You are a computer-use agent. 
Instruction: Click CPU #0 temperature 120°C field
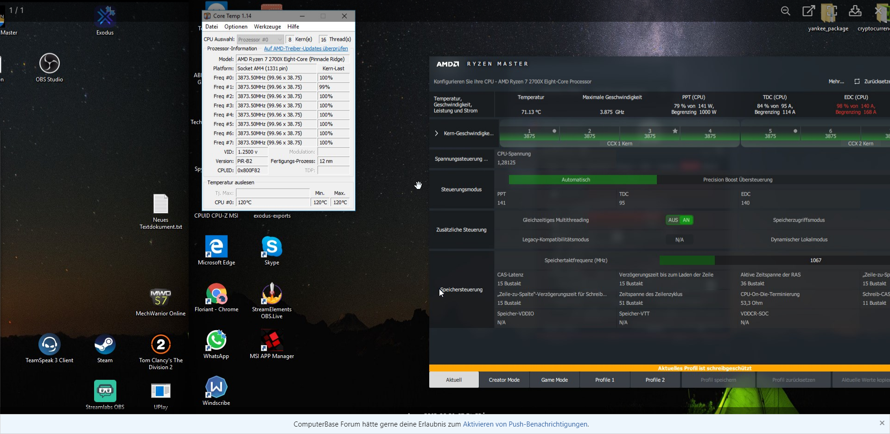pos(273,202)
